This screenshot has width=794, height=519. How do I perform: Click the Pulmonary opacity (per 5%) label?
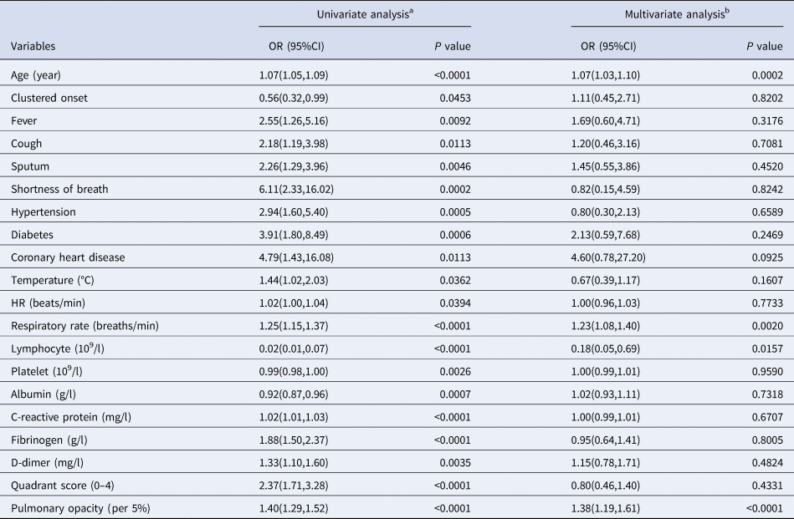click(74, 507)
